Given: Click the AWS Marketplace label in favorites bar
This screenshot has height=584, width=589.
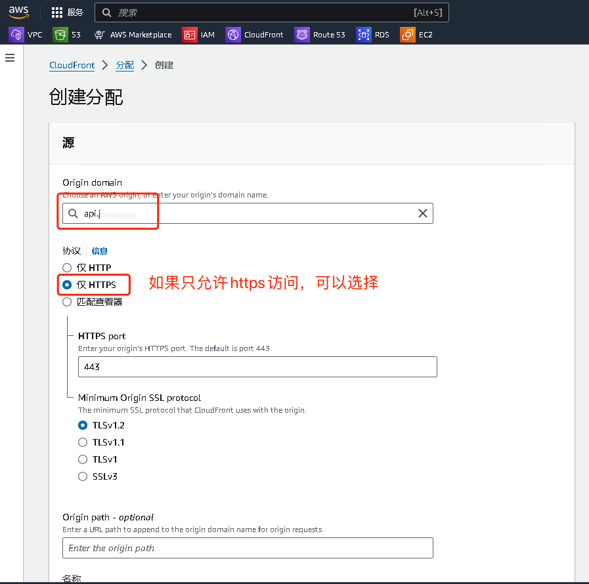Looking at the screenshot, I should click(x=141, y=35).
